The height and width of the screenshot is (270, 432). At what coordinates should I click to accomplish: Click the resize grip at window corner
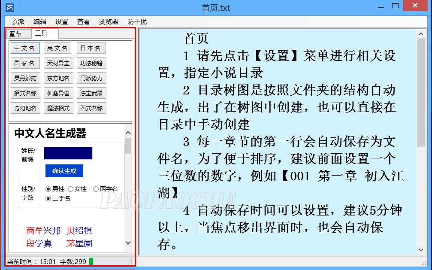pos(424,263)
